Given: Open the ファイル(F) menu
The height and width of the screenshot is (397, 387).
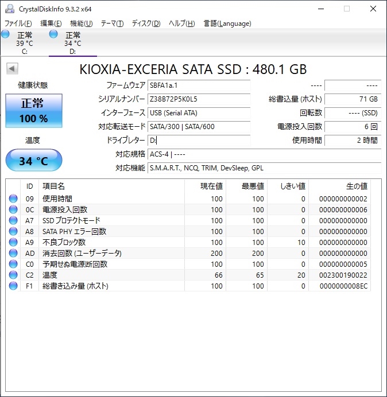Looking at the screenshot, I should (x=18, y=24).
